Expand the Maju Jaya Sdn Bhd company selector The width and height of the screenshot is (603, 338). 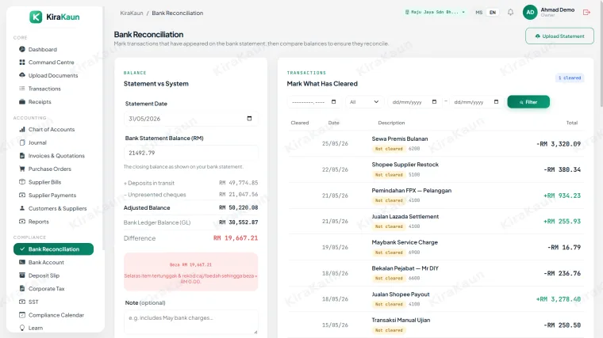pos(435,13)
